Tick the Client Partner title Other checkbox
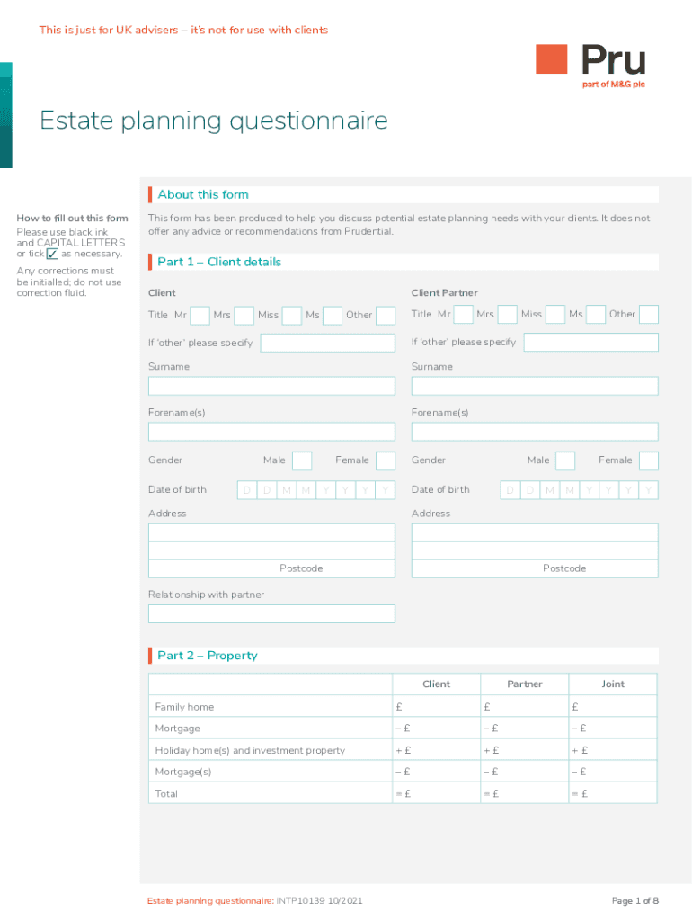692x921 pixels. point(648,315)
